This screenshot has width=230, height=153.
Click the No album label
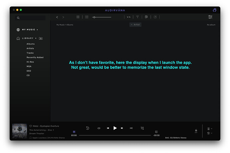[x=211, y=25]
